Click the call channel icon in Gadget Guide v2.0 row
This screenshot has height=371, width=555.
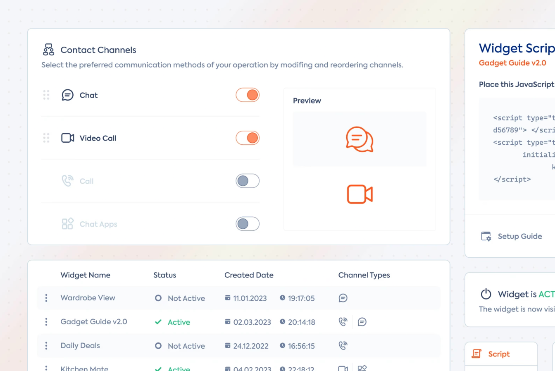(x=343, y=322)
